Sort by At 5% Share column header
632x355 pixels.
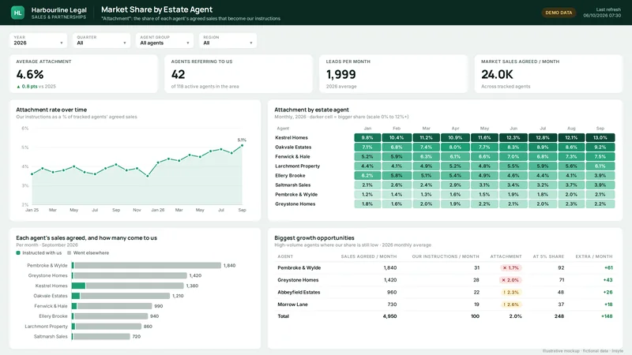pos(548,256)
